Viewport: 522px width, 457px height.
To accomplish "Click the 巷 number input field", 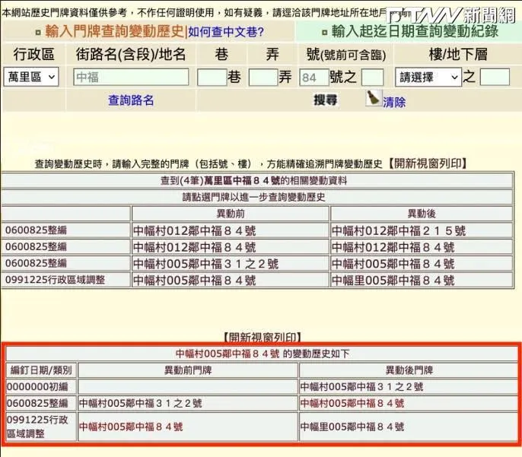I will 212,78.
